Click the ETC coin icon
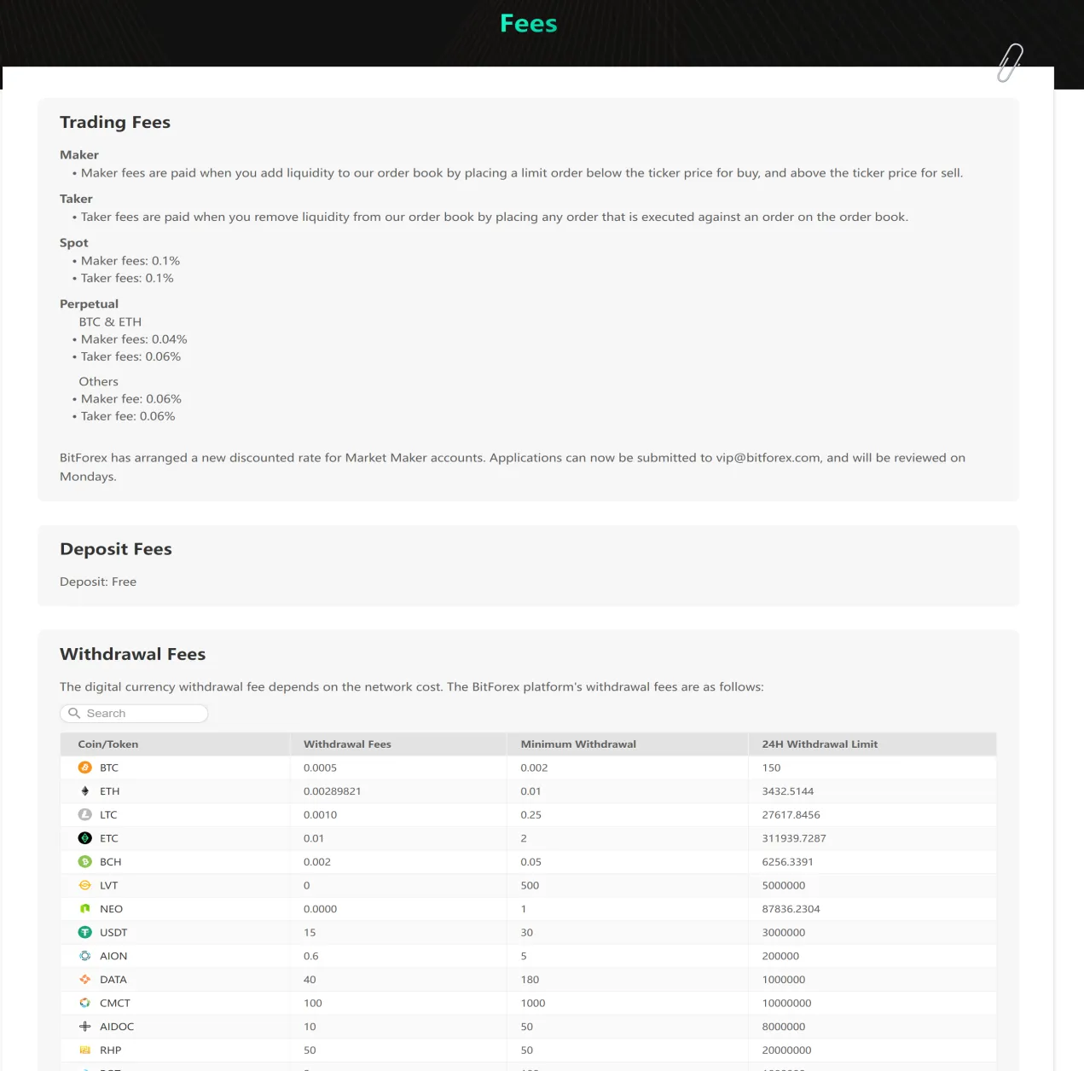Screen dimensions: 1084x1071 [x=84, y=838]
